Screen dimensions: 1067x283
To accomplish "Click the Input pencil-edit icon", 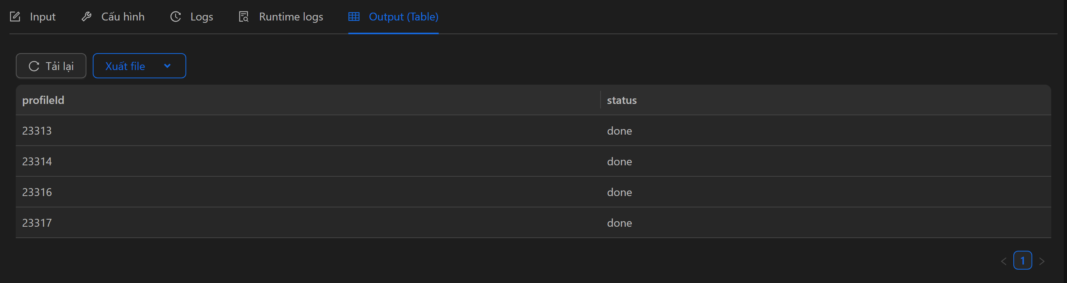I will (x=15, y=17).
